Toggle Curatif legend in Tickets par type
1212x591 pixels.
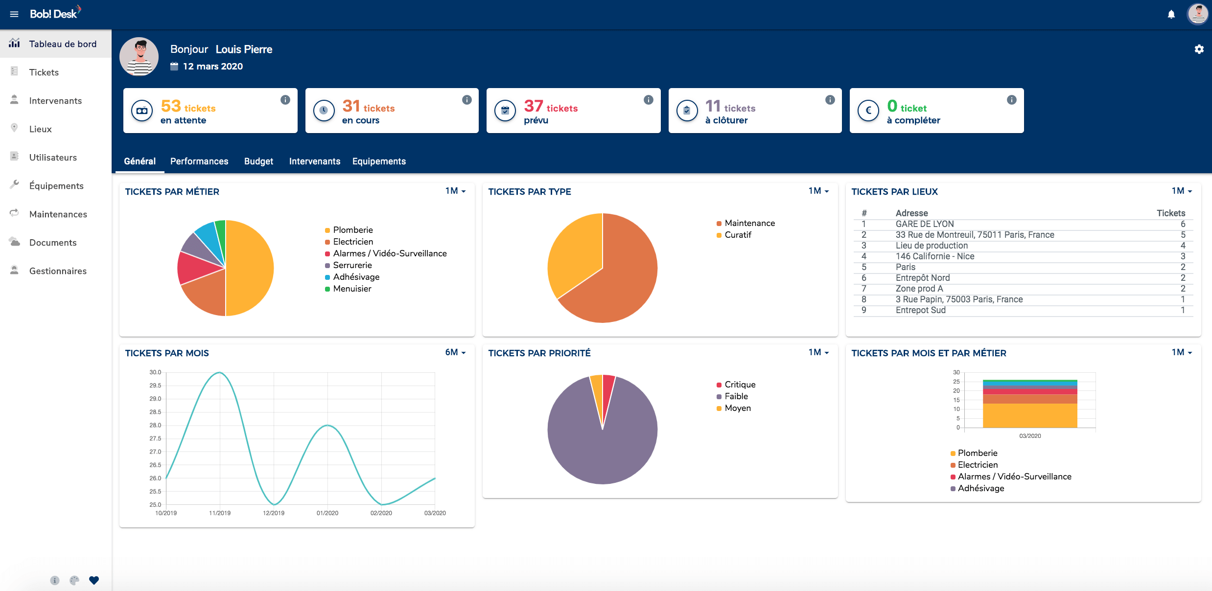pyautogui.click(x=733, y=235)
